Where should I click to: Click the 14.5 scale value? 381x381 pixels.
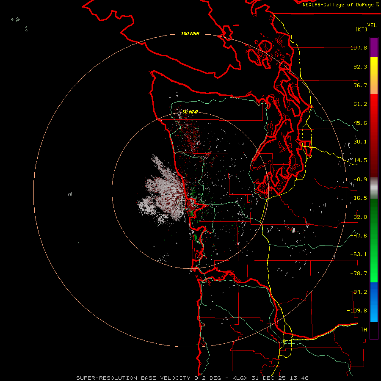(x=360, y=160)
